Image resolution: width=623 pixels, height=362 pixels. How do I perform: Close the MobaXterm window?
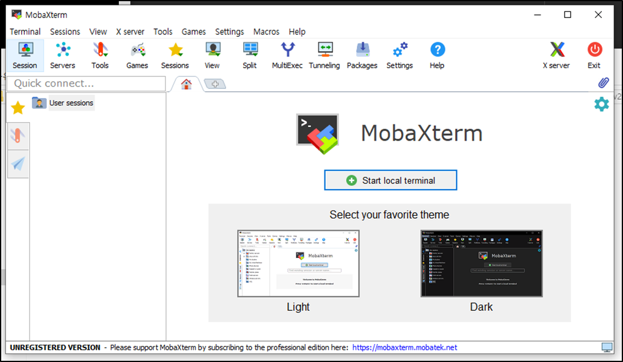tap(598, 14)
